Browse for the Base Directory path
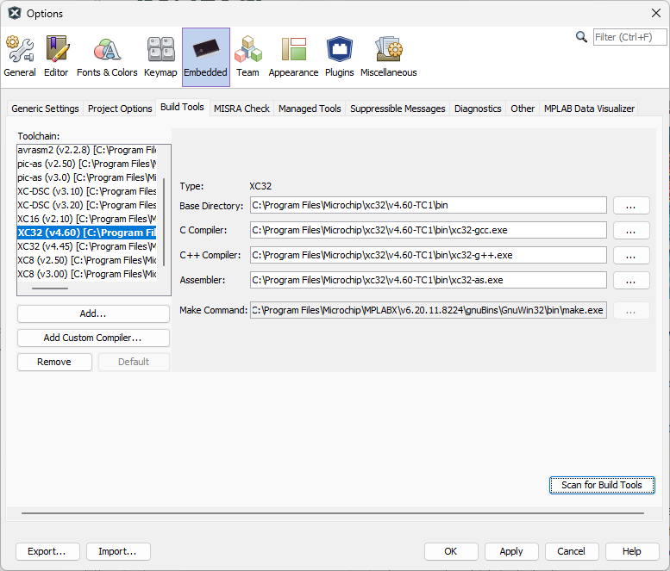Screen dimensions: 670x571 631,205
